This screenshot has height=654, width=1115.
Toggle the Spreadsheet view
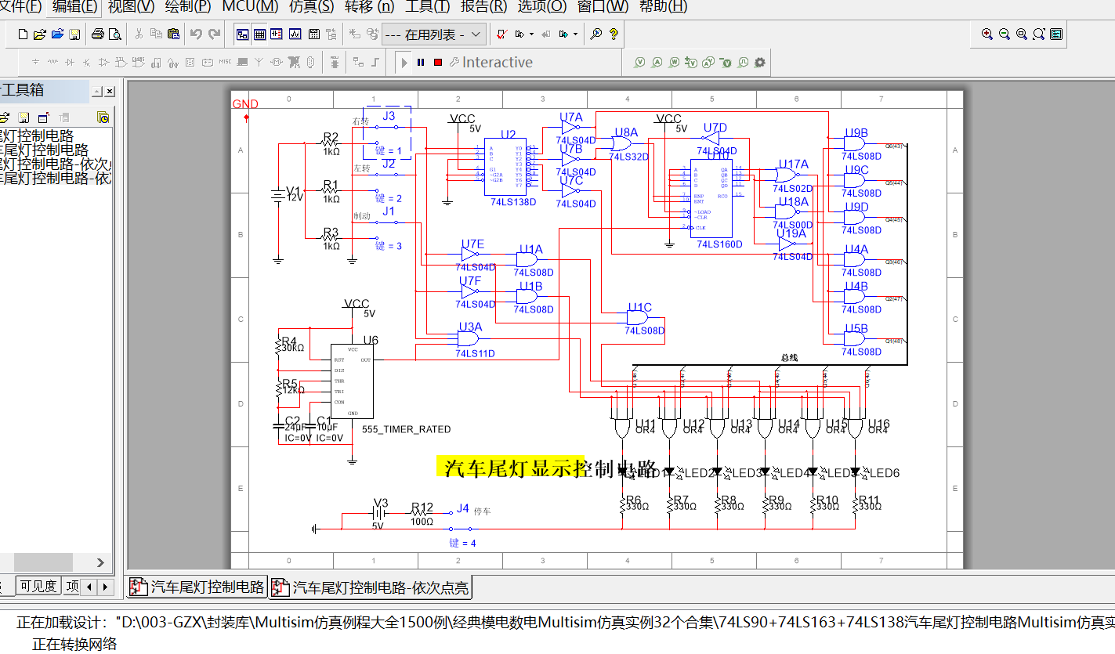pyautogui.click(x=259, y=34)
